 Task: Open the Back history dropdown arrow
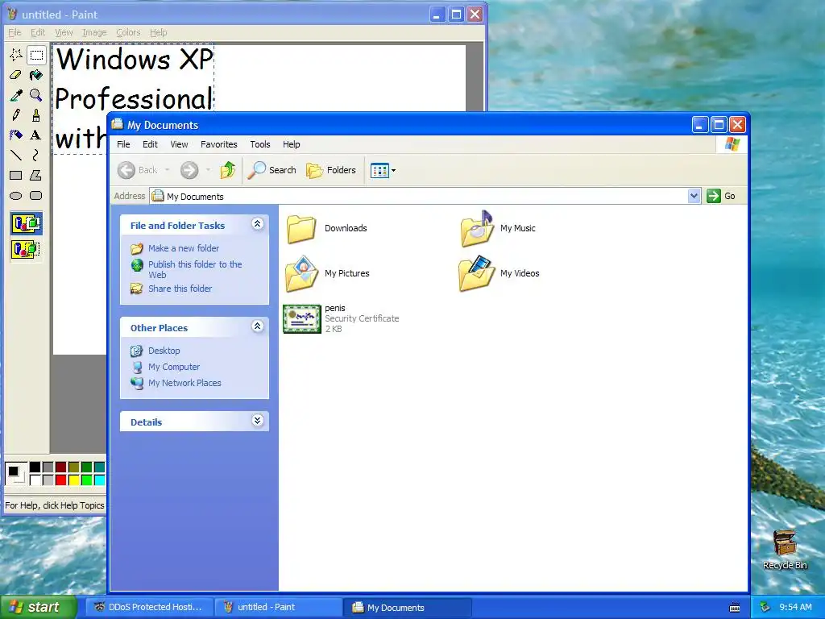[x=168, y=170]
